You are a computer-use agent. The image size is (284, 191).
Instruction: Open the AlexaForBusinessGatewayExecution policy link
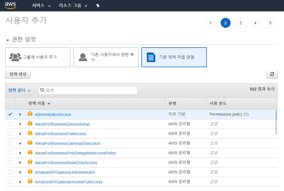(x=67, y=143)
